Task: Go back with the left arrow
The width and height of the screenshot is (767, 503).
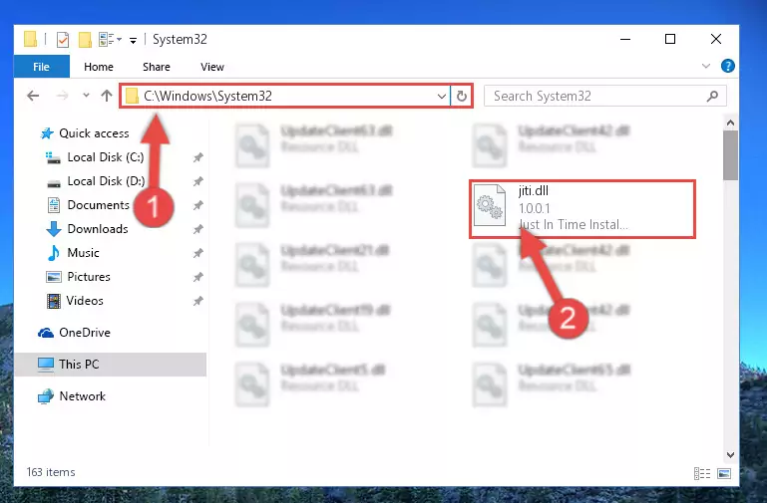Action: (x=33, y=96)
